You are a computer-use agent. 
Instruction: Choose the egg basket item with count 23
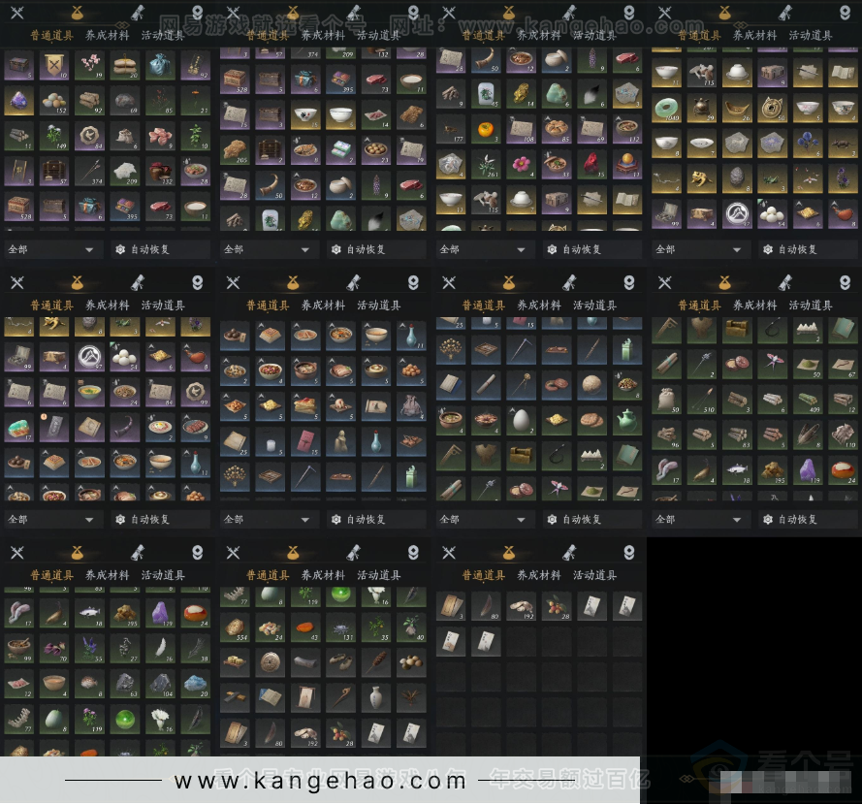376,150
